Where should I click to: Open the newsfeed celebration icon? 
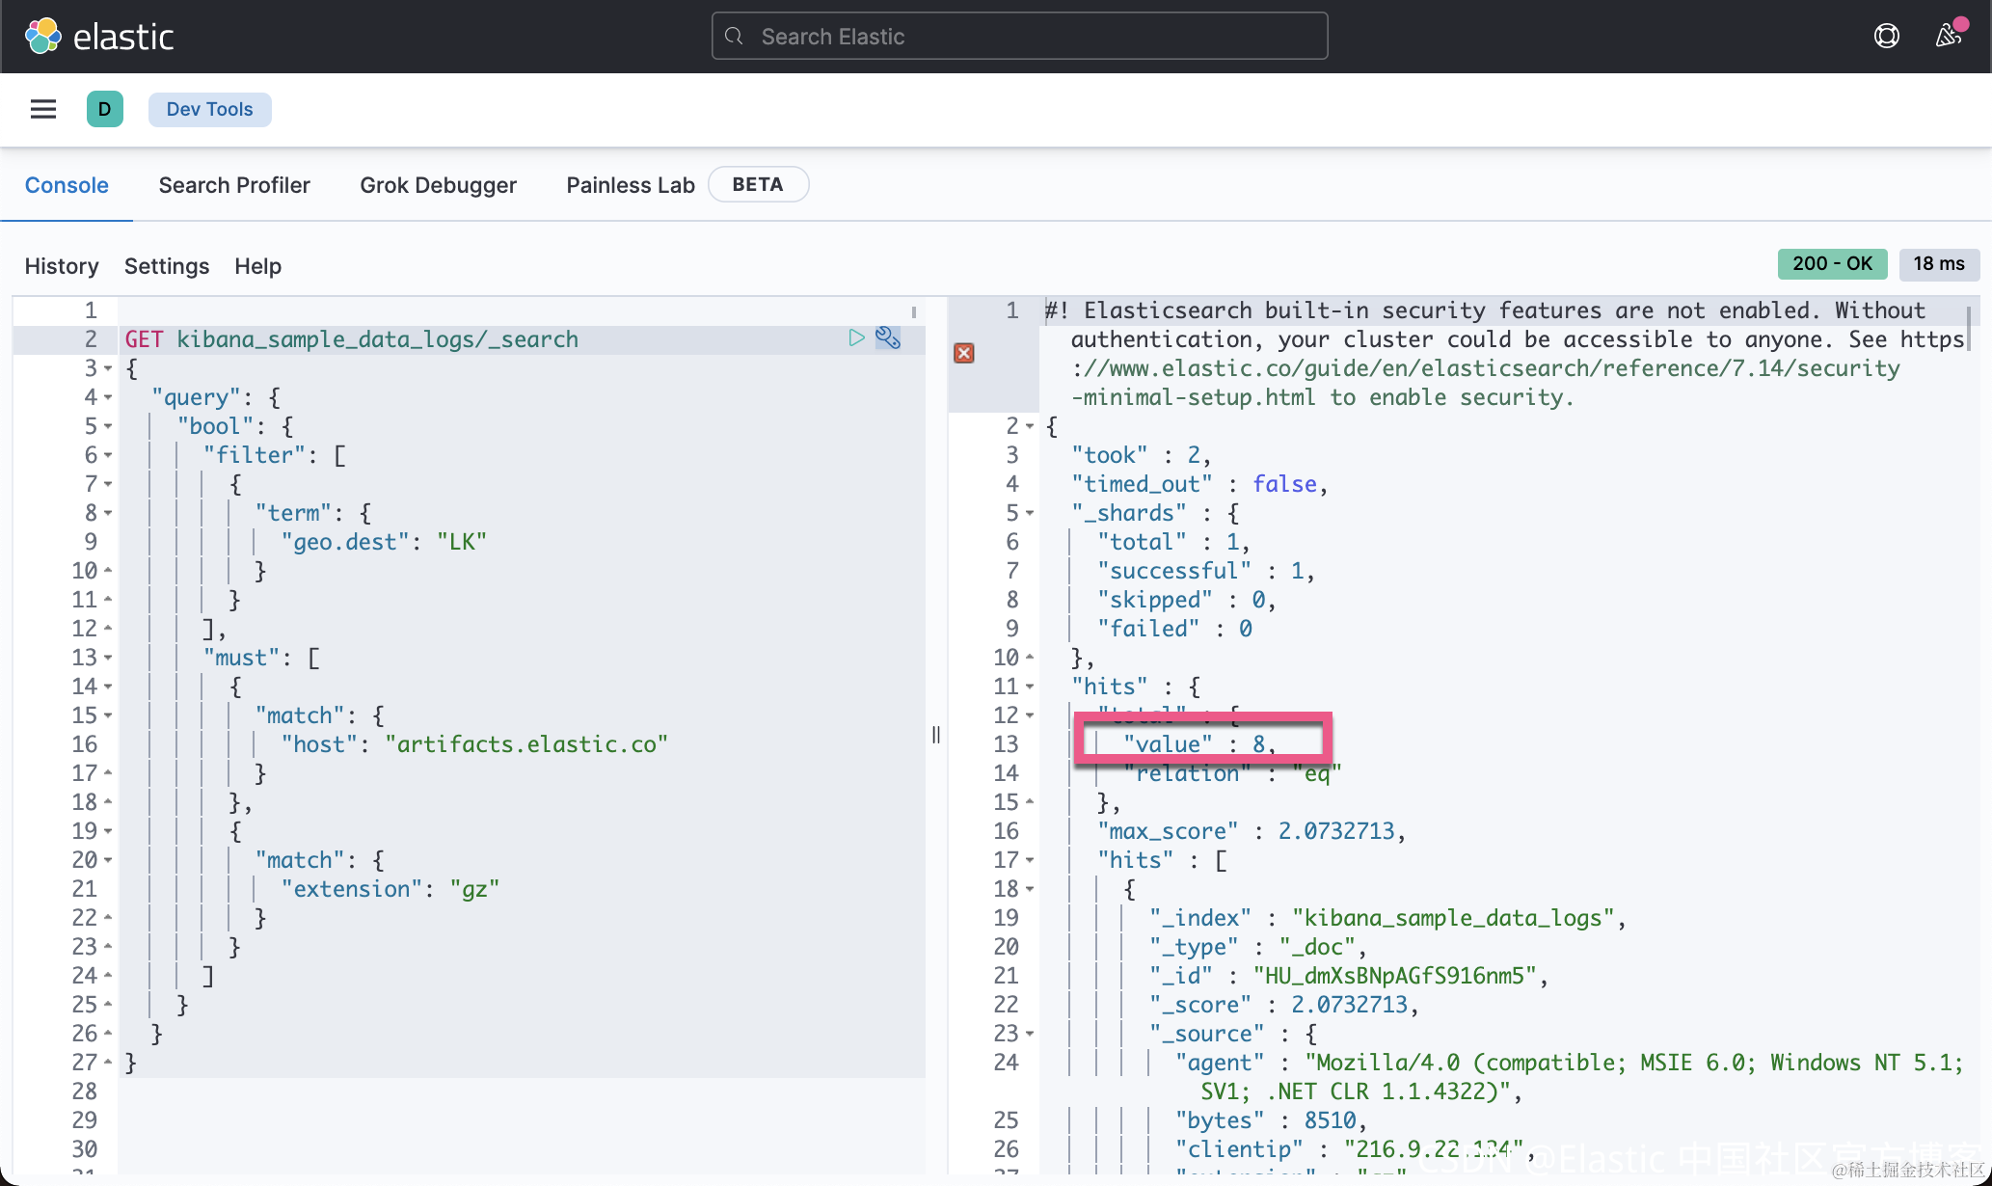[1948, 37]
